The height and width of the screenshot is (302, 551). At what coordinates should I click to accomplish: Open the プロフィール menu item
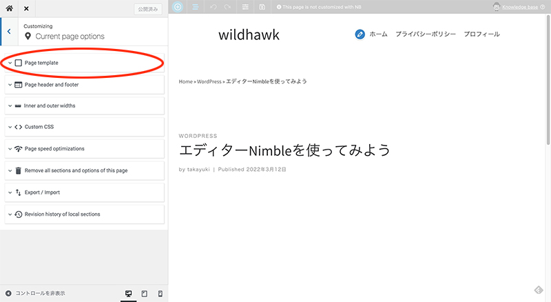pyautogui.click(x=481, y=34)
